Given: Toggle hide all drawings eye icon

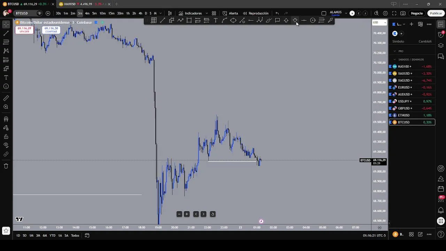Looking at the screenshot, I should coord(6,145).
